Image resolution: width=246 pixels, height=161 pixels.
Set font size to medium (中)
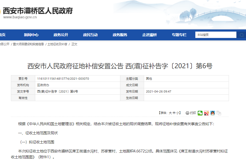(x=174, y=113)
